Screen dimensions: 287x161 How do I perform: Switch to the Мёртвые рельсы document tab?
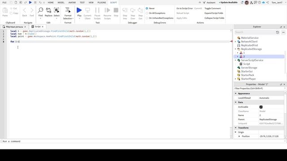[14, 27]
